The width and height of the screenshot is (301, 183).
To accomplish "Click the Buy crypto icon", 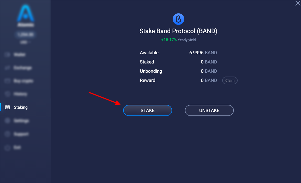I will [7, 81].
